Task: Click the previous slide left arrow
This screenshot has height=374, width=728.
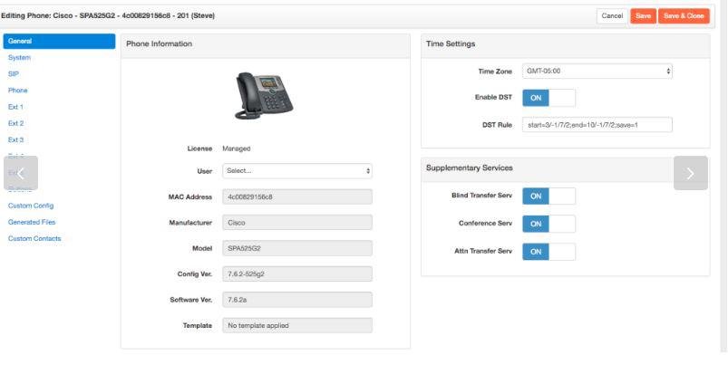Action: click(x=21, y=173)
